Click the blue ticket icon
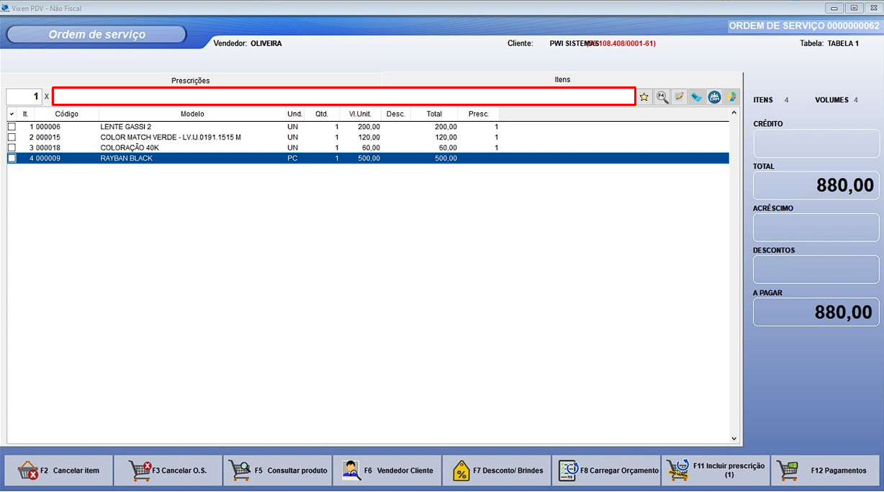The image size is (884, 492). [x=696, y=97]
